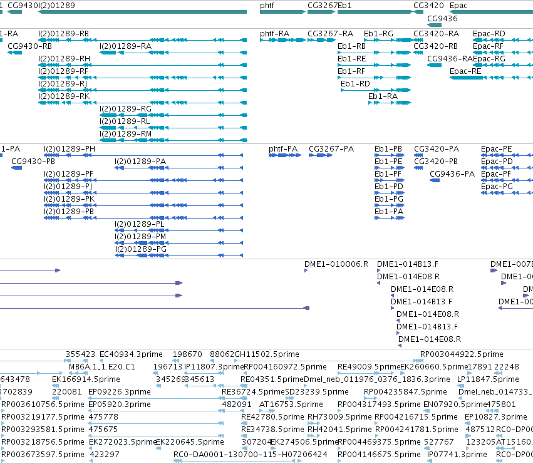Viewport: 533px width, 464px height.
Task: Select the IP07741.3prime label
Action: [457, 455]
